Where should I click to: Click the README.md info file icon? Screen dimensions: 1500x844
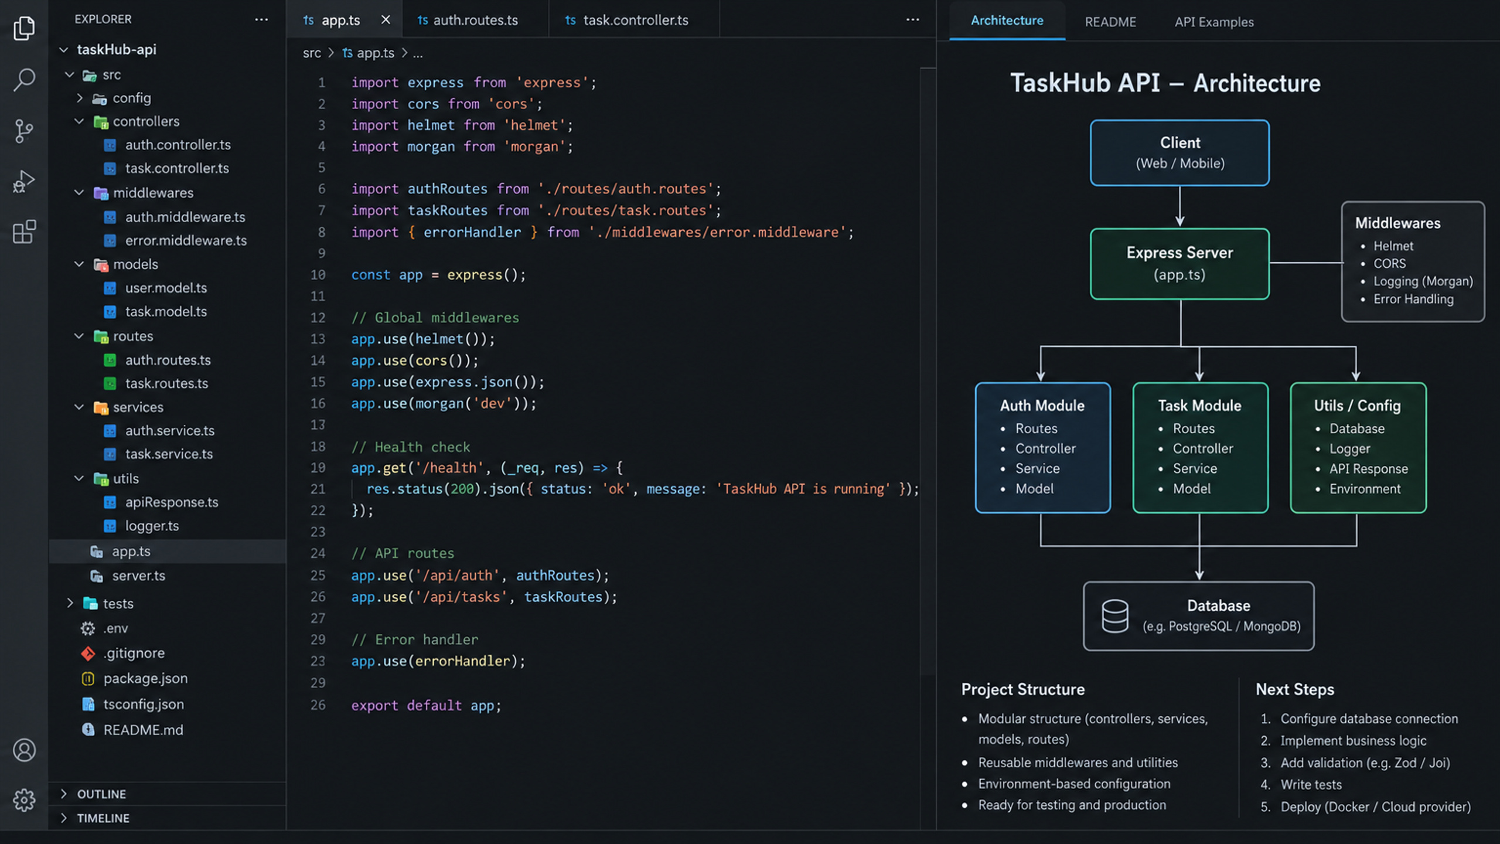(88, 730)
